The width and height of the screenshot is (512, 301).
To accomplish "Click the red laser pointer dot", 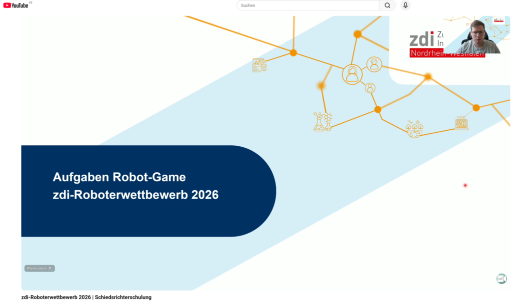I will pyautogui.click(x=465, y=185).
